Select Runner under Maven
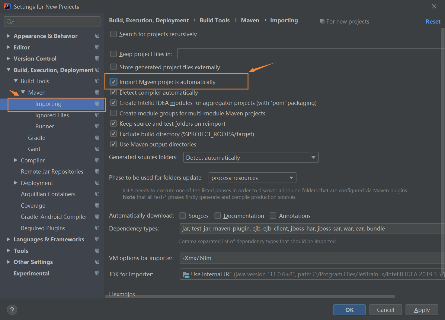The image size is (445, 320). click(45, 126)
